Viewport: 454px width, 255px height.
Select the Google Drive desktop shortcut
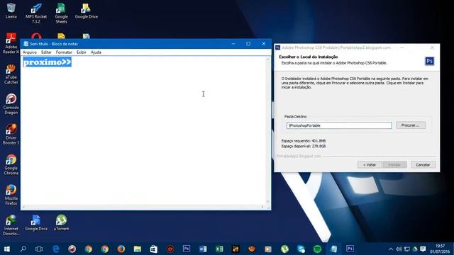point(87,11)
